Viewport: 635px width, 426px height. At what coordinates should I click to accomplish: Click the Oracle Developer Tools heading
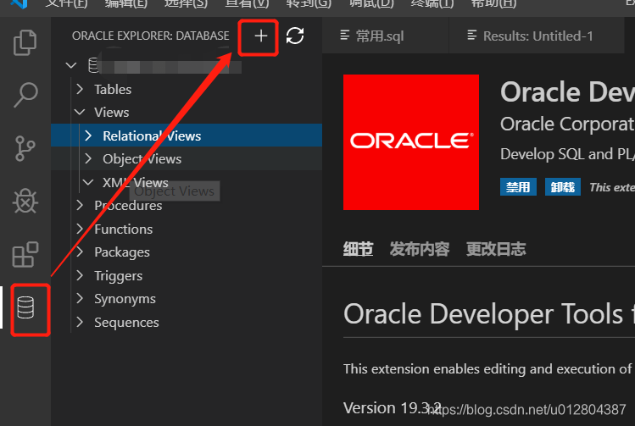(488, 314)
